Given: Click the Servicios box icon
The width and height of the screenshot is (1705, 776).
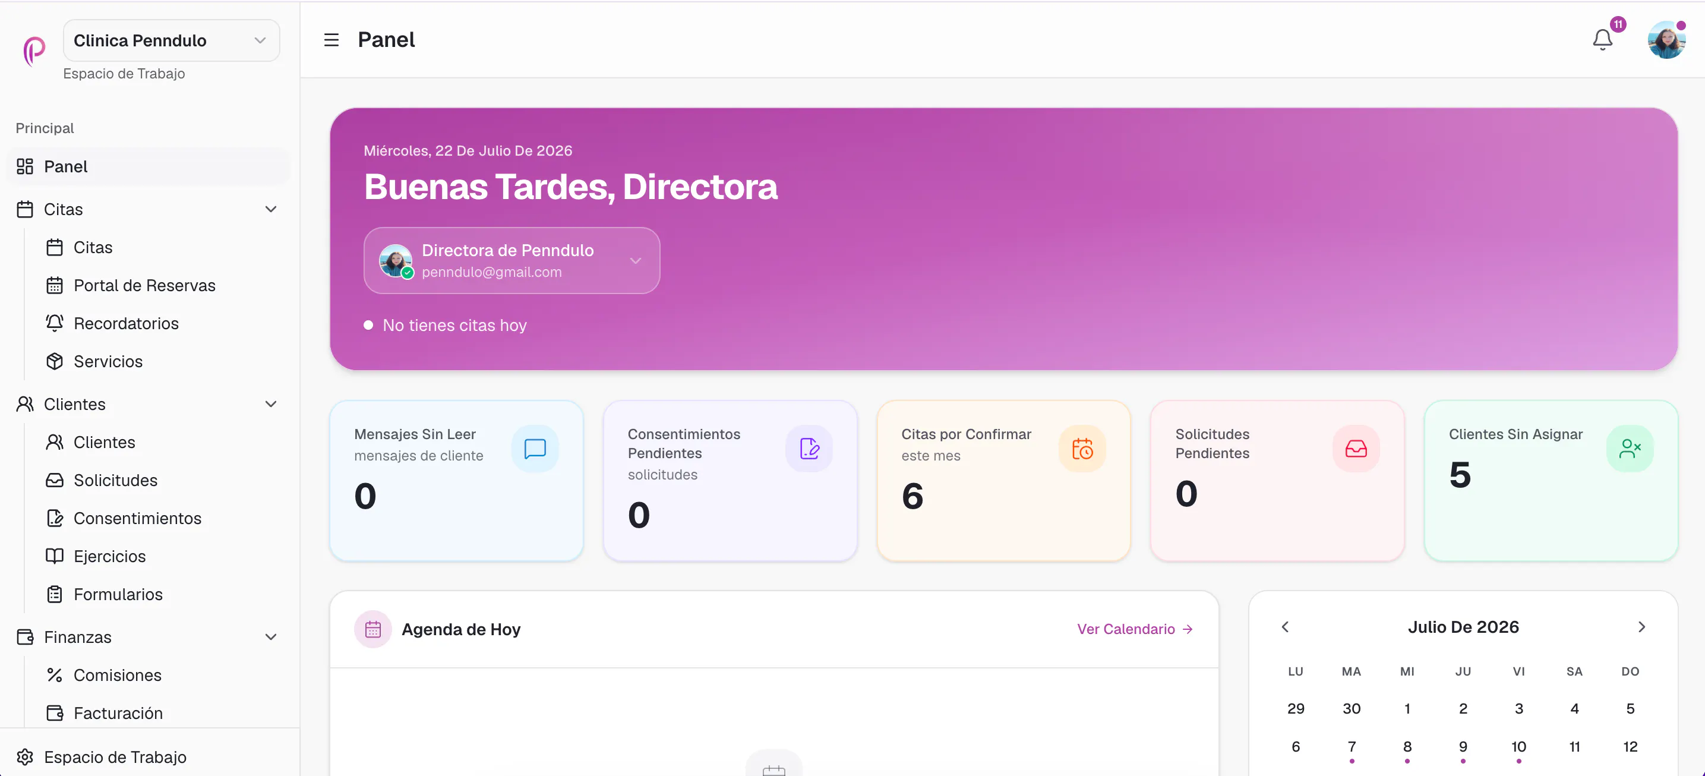Looking at the screenshot, I should coord(54,361).
